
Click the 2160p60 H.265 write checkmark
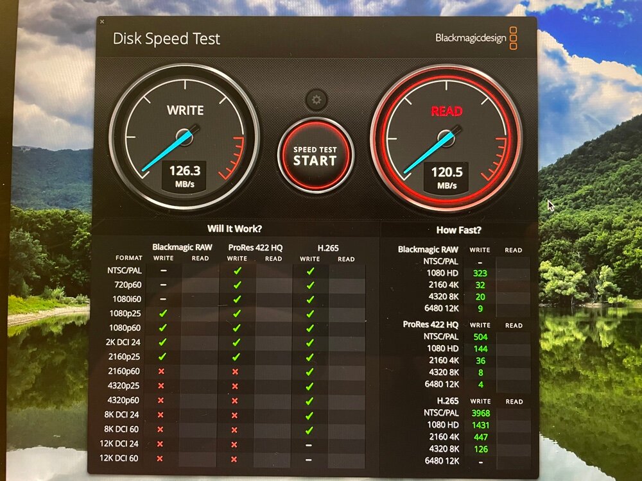tap(309, 372)
